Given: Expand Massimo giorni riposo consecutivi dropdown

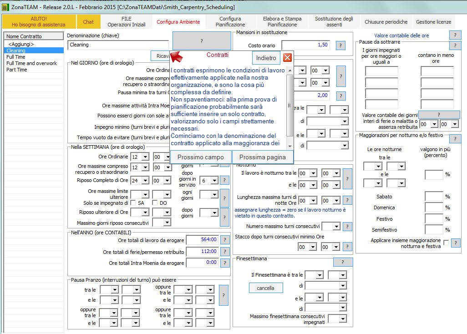Looking at the screenshot, I should [167, 223].
